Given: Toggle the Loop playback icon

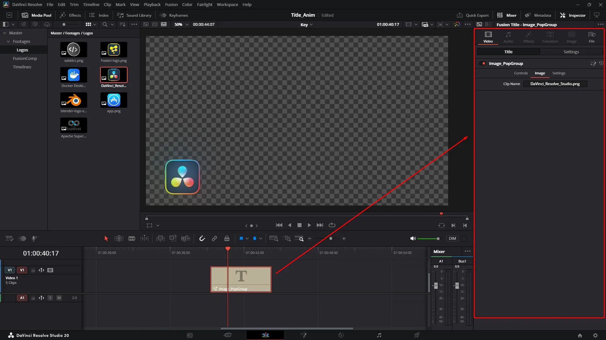Looking at the screenshot, I should pos(332,225).
